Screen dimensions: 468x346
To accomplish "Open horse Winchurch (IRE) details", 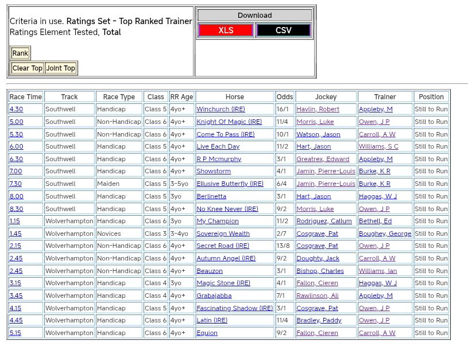I will point(221,109).
